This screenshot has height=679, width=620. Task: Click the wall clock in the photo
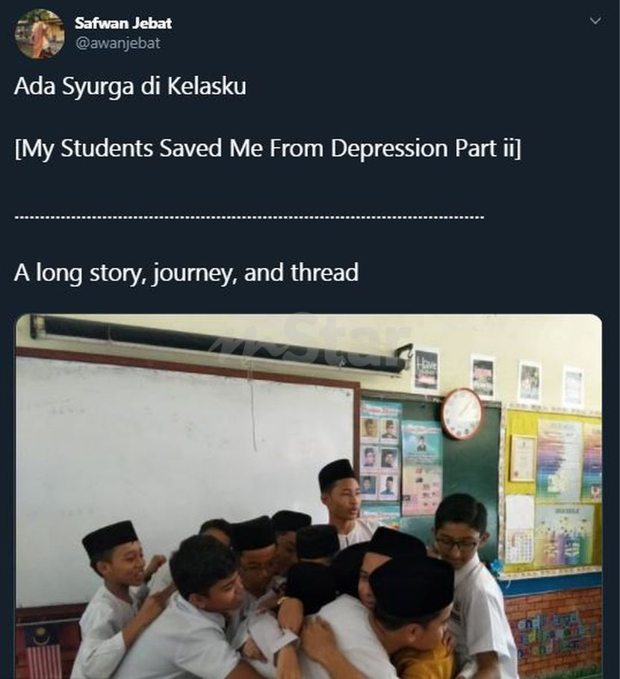tap(462, 413)
